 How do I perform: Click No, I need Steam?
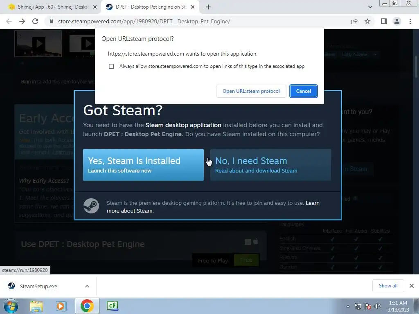pyautogui.click(x=270, y=165)
